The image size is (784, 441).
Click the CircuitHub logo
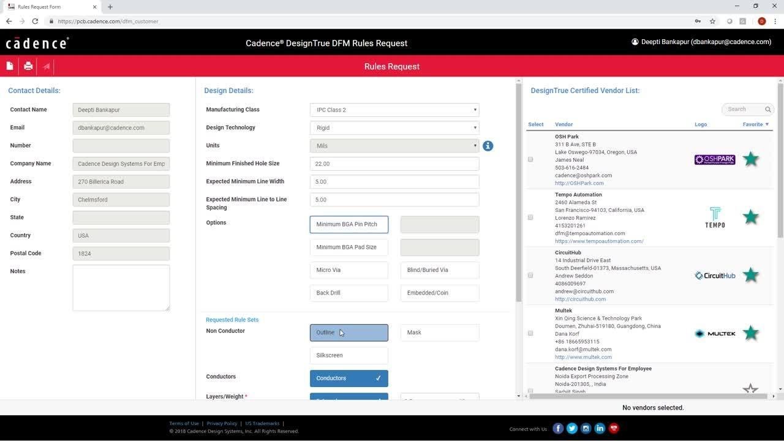coord(715,276)
